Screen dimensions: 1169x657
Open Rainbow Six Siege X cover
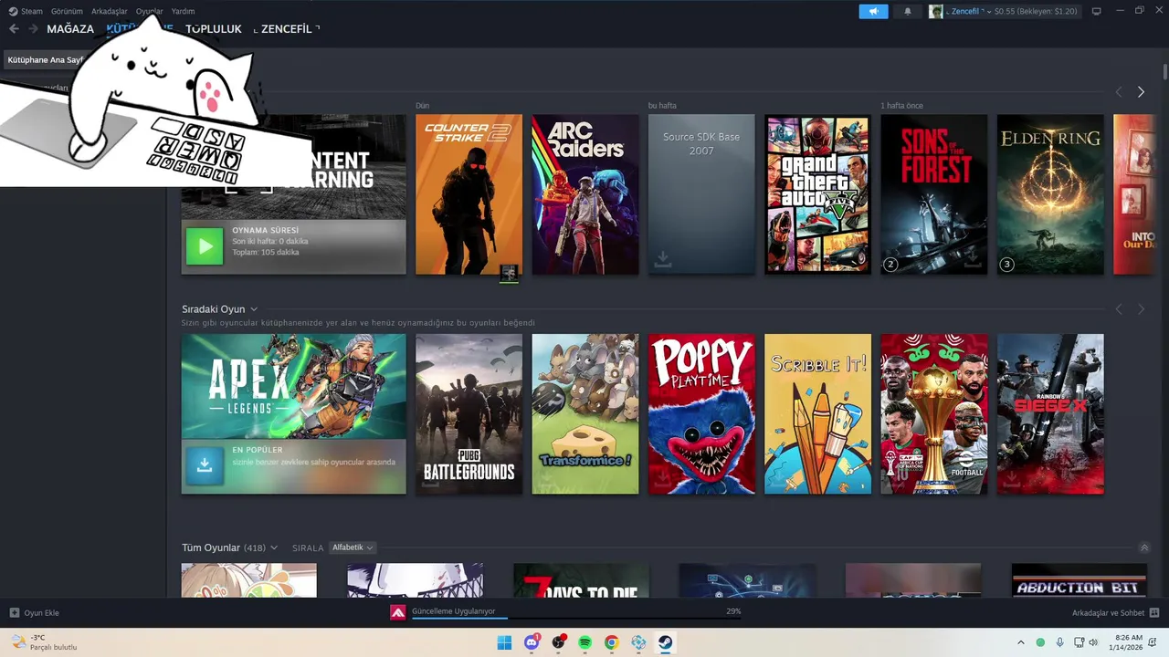tap(1050, 414)
